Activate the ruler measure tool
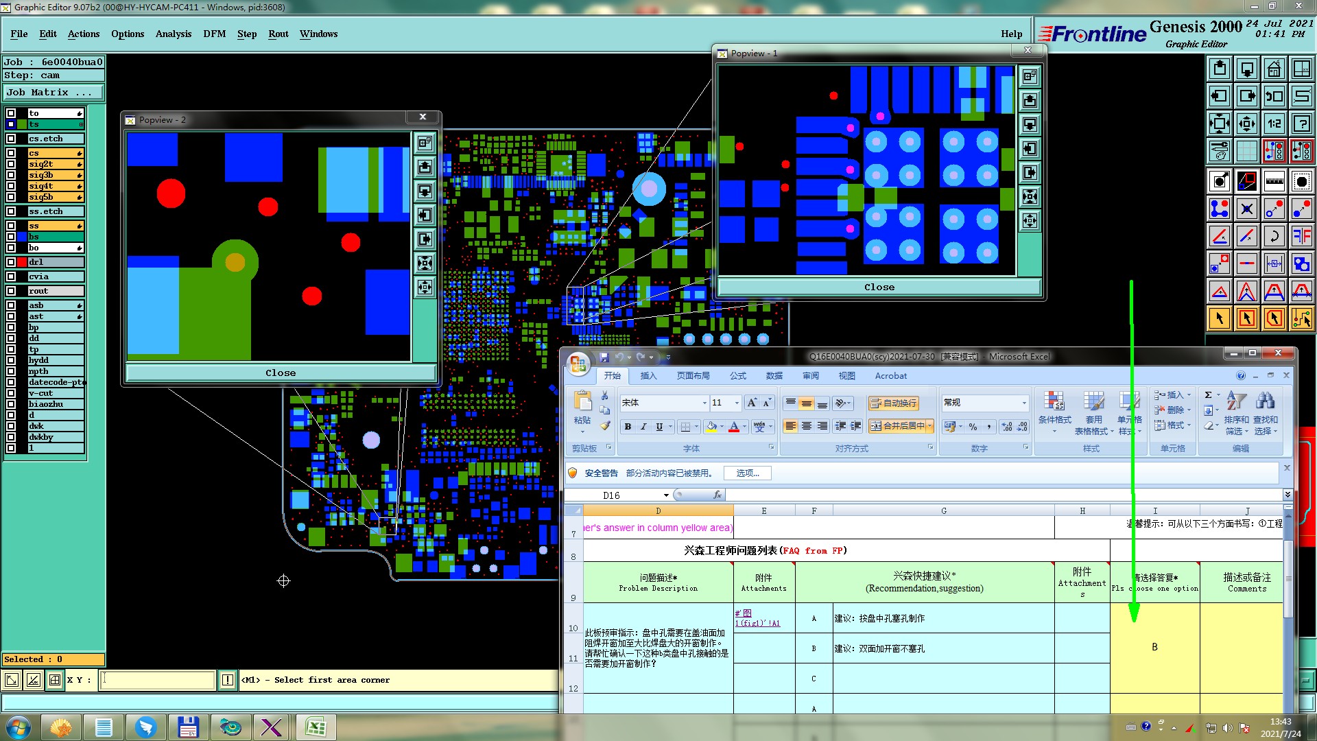Screen dimensions: 1317x741 pos(1274,181)
